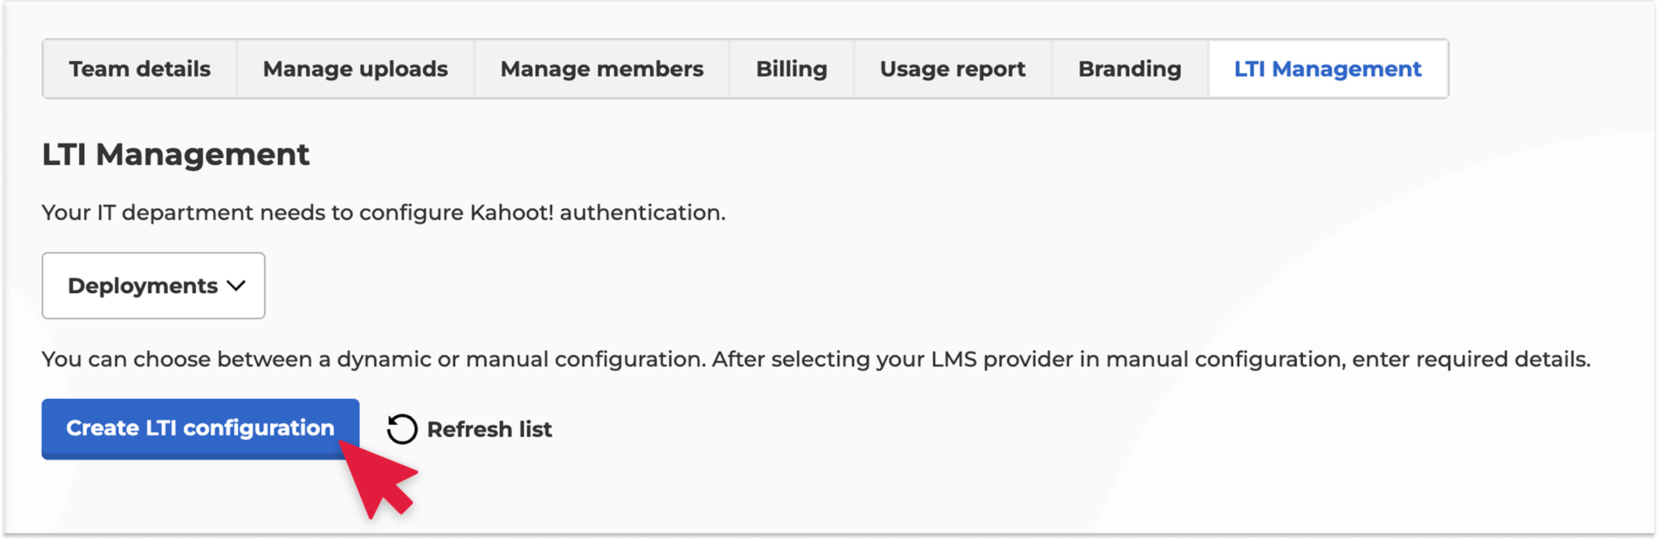Click the blue configuration creation button
The width and height of the screenshot is (1658, 540).
tap(200, 429)
